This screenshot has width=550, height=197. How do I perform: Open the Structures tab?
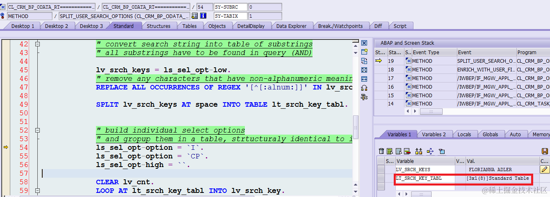[158, 26]
